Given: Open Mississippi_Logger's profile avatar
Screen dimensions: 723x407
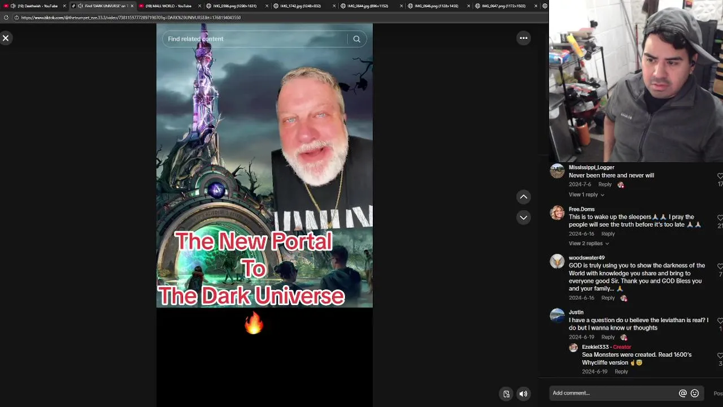Looking at the screenshot, I should coord(557,171).
